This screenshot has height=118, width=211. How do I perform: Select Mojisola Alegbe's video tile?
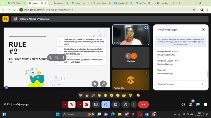pyautogui.click(x=131, y=35)
